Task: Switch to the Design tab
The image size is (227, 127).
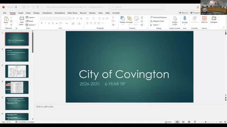Action: tap(36, 13)
